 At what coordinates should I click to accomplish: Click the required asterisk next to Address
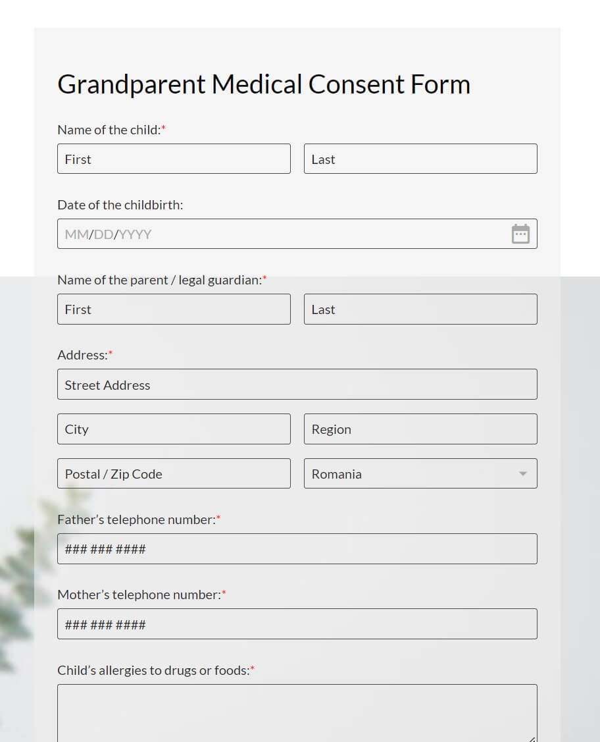coord(110,353)
